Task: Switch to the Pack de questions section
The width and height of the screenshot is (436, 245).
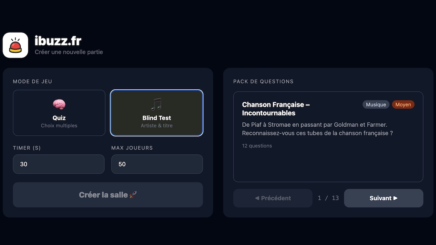Action: [263, 81]
